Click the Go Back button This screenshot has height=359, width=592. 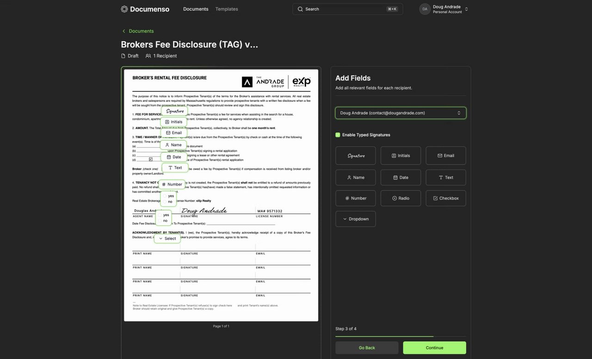tap(367, 348)
